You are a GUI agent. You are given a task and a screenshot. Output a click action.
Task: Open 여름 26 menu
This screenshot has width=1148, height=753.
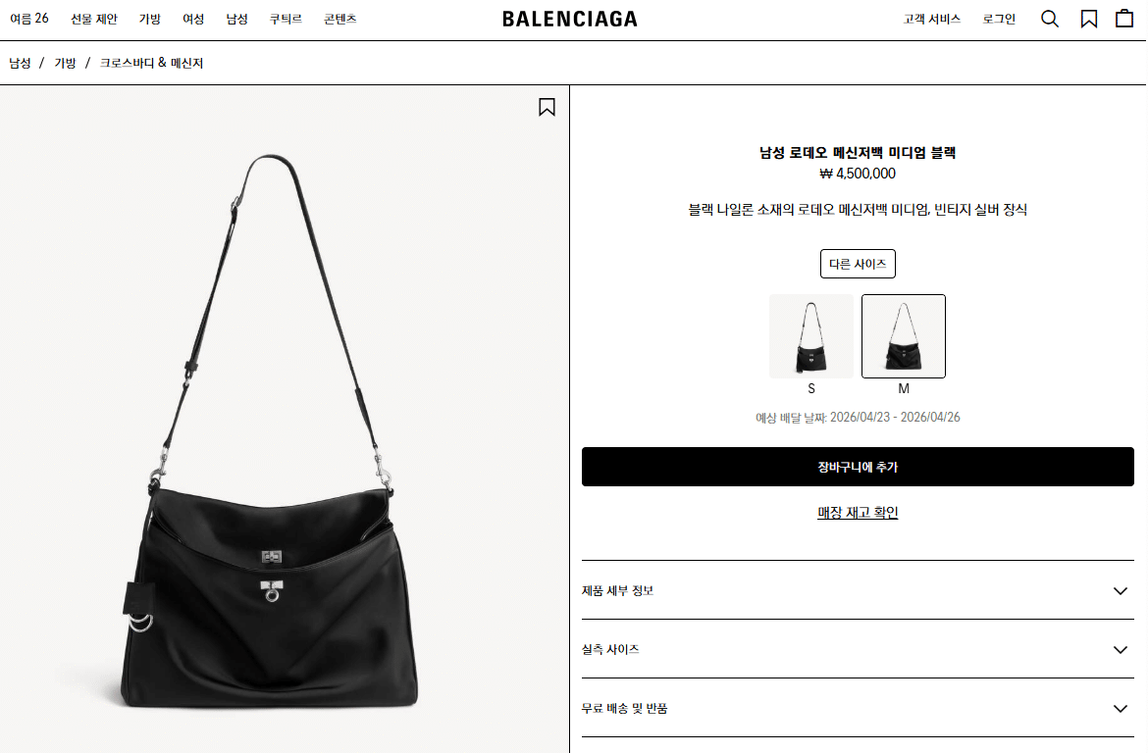tap(29, 19)
